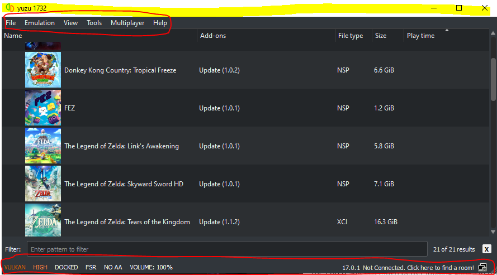
Task: Toggle the FSR scaling filter button
Action: [x=91, y=267]
